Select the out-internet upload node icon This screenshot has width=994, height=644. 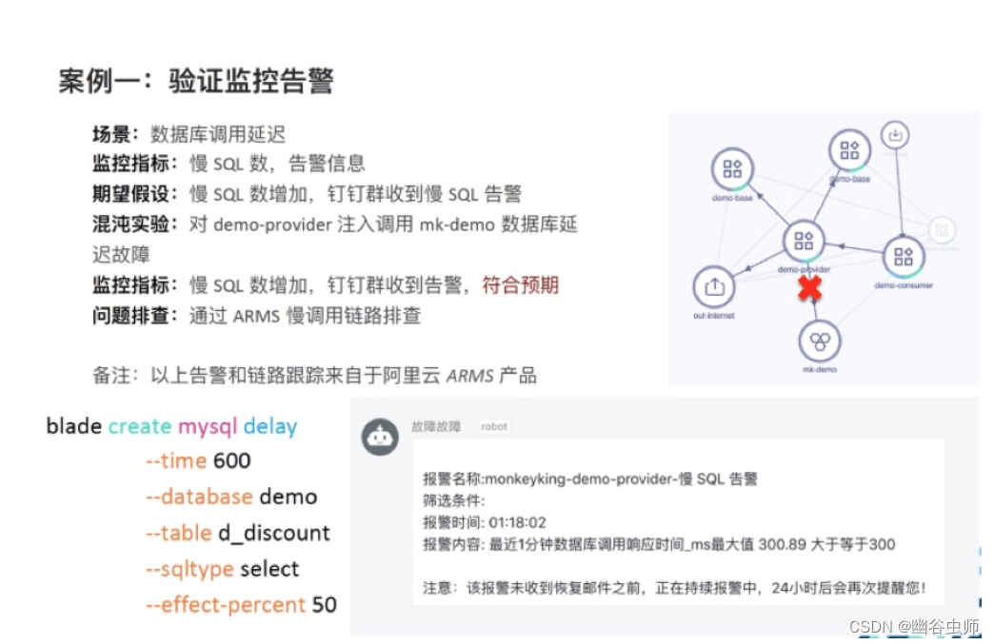coord(714,287)
